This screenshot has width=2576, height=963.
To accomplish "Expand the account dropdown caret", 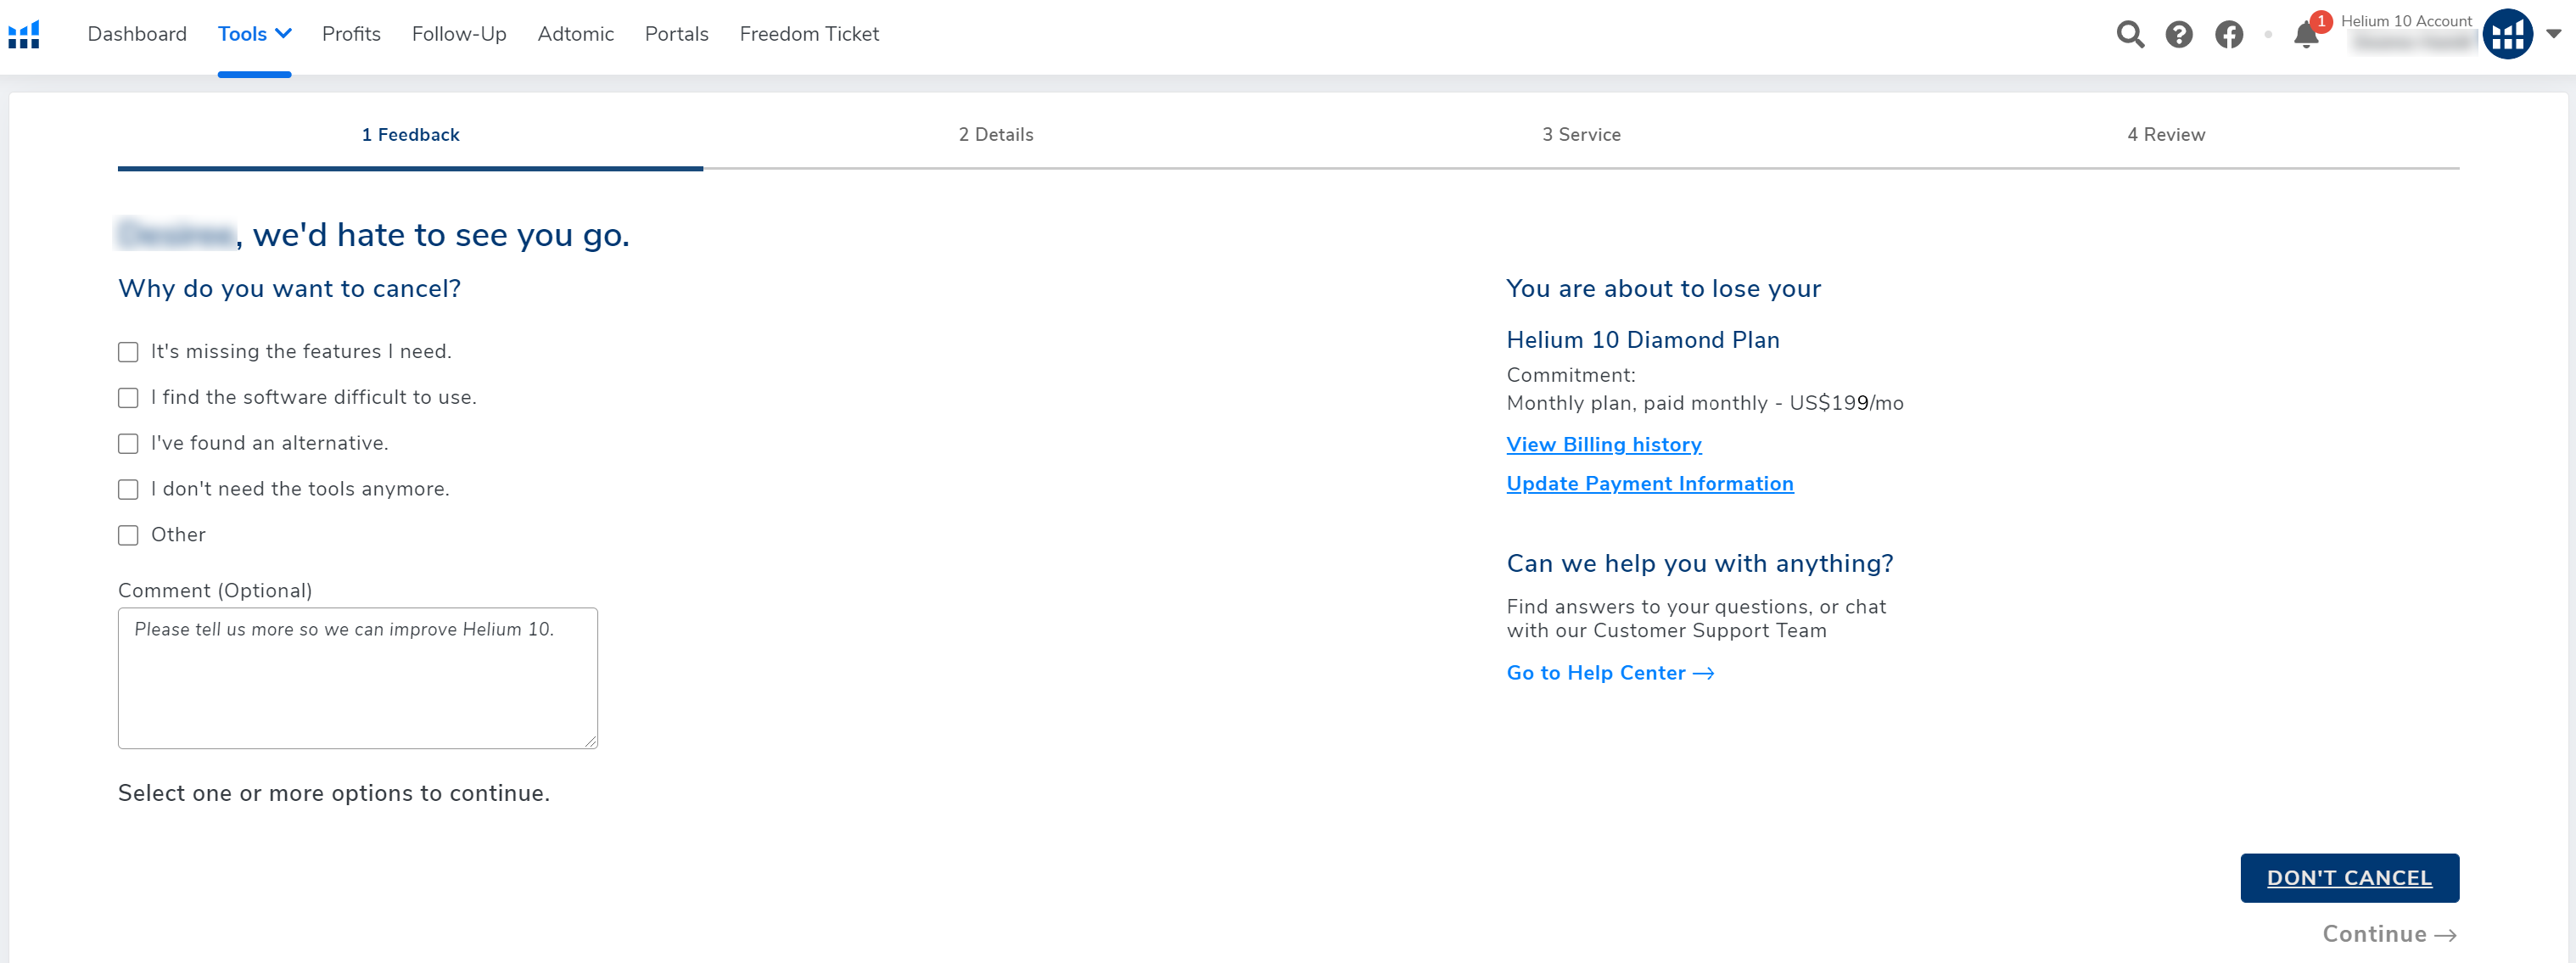I will pyautogui.click(x=2553, y=34).
